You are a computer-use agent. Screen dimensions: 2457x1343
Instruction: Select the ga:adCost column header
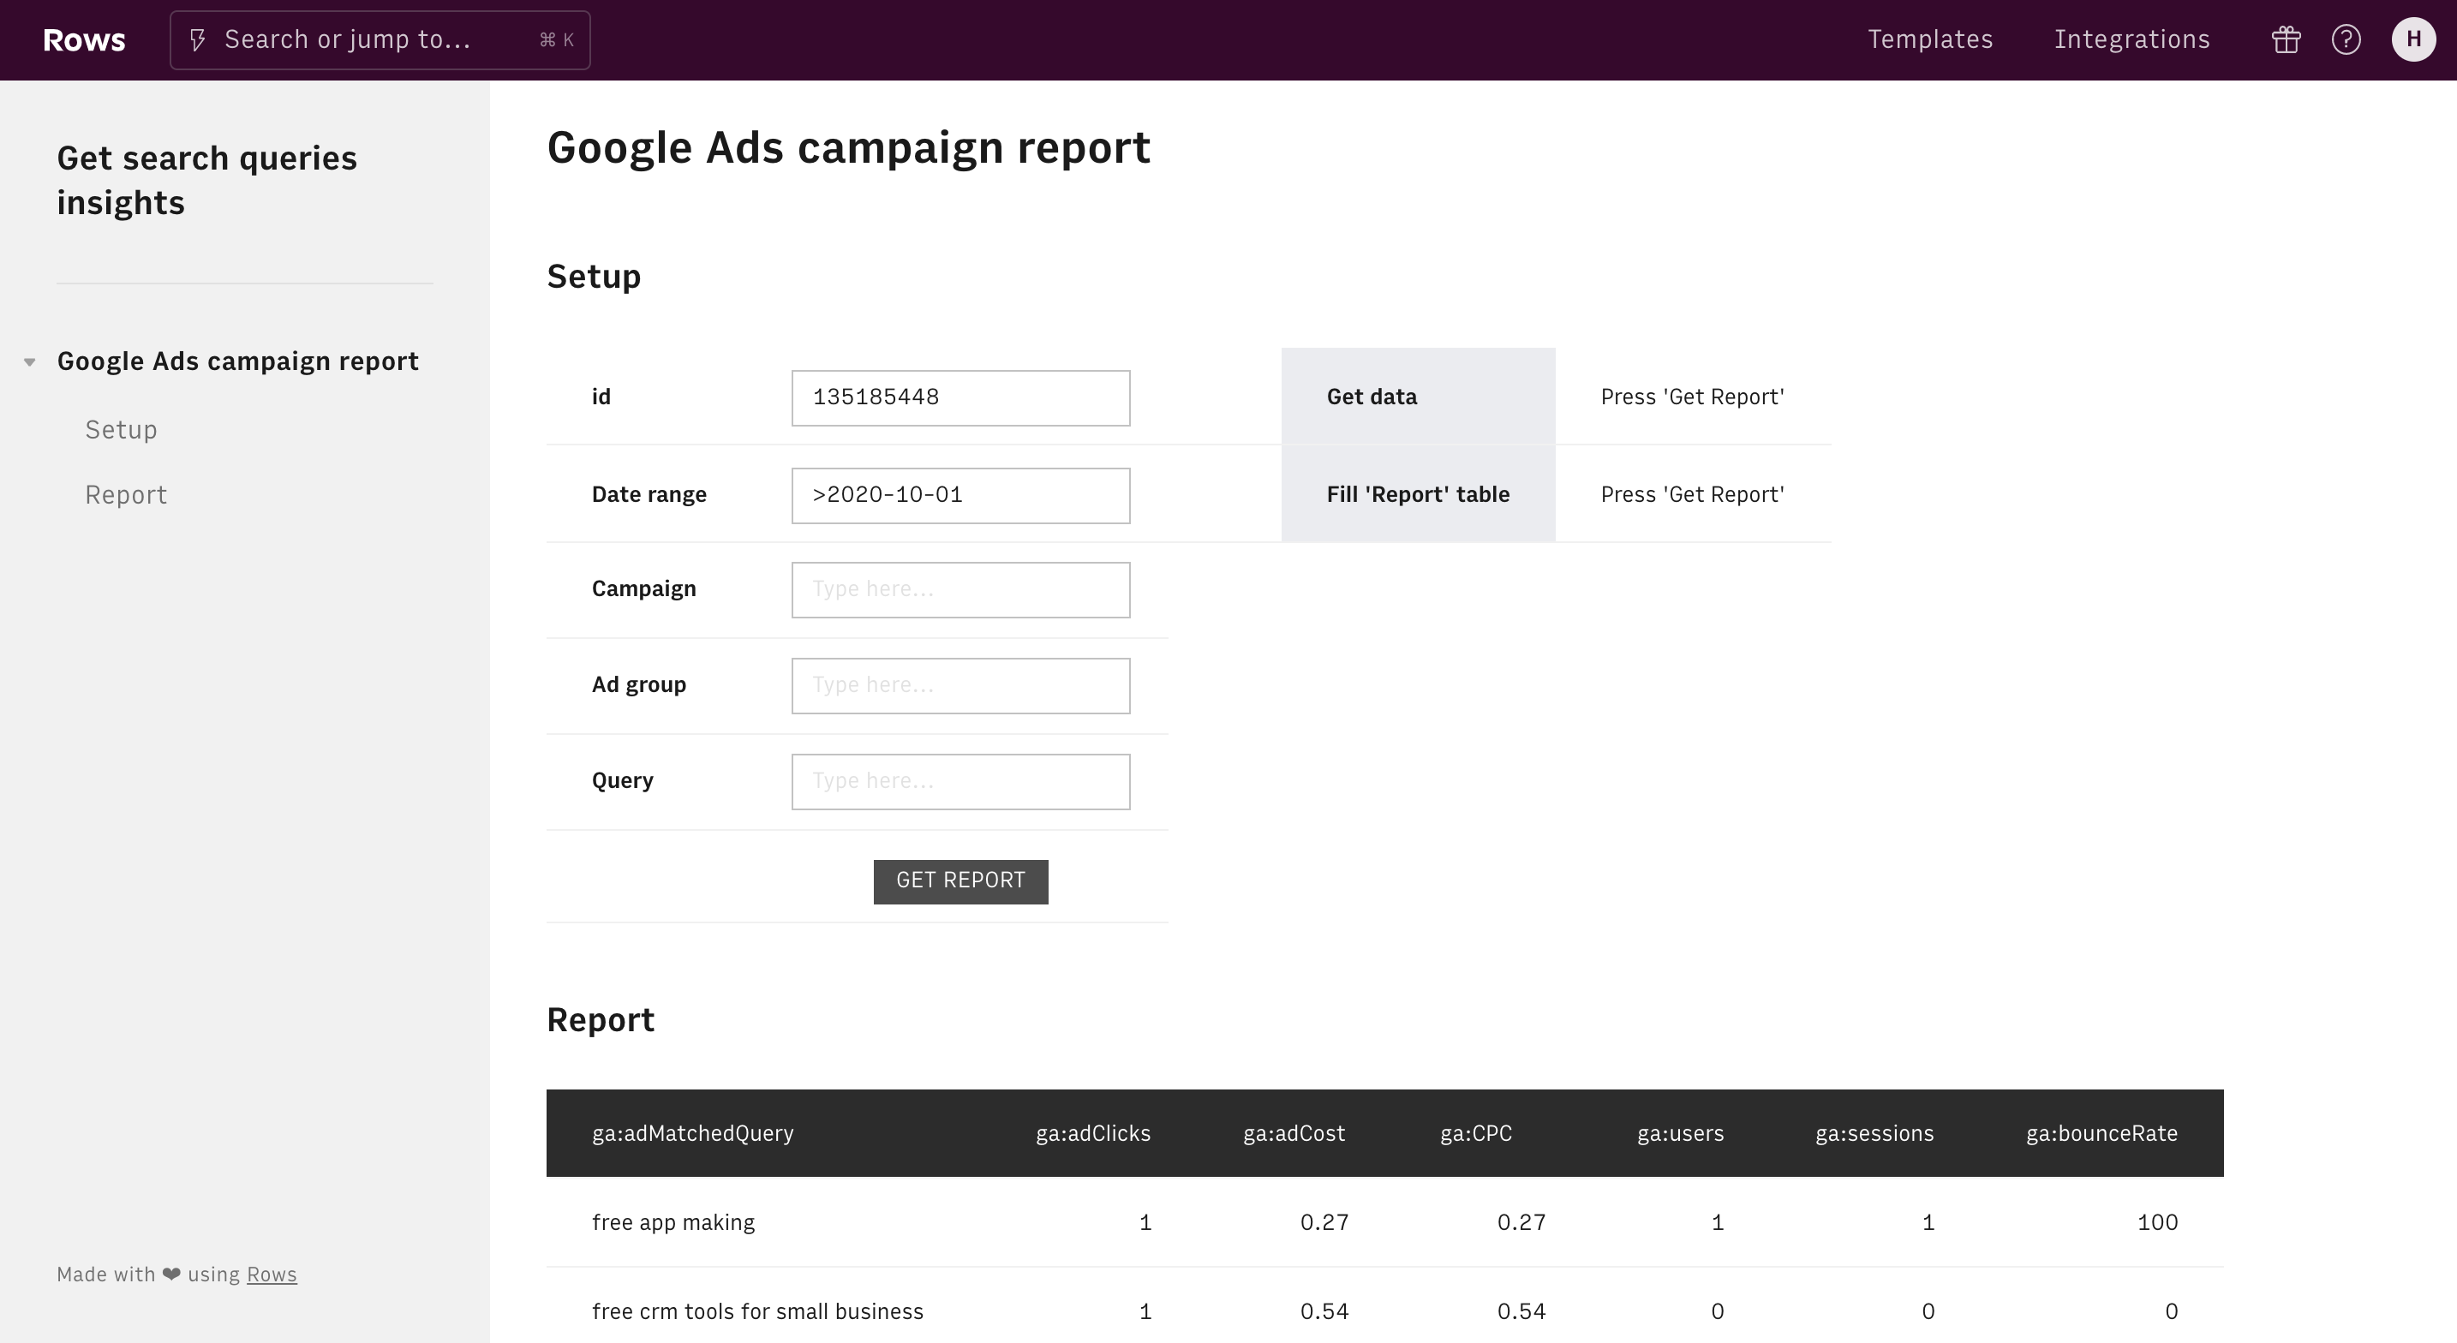[1294, 1133]
